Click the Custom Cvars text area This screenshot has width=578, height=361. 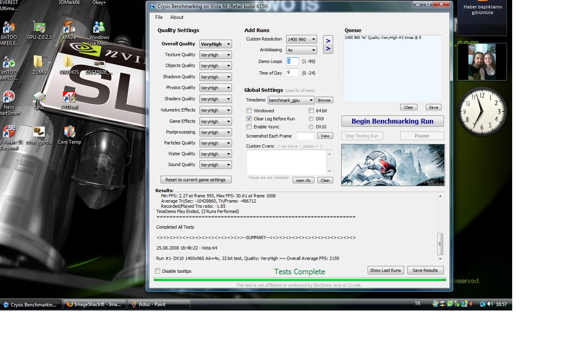click(x=287, y=162)
